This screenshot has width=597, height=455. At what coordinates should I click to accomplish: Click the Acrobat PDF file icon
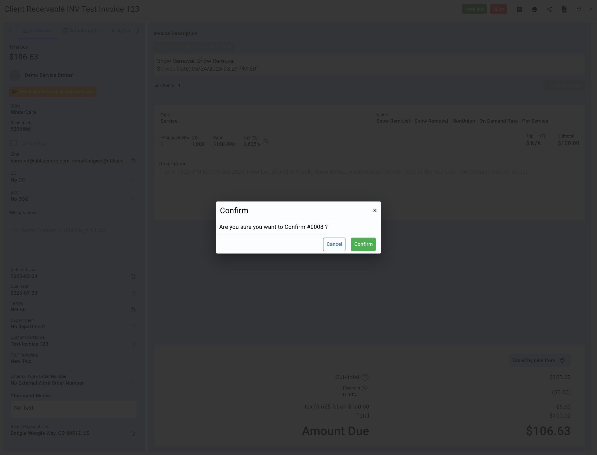pyautogui.click(x=564, y=9)
